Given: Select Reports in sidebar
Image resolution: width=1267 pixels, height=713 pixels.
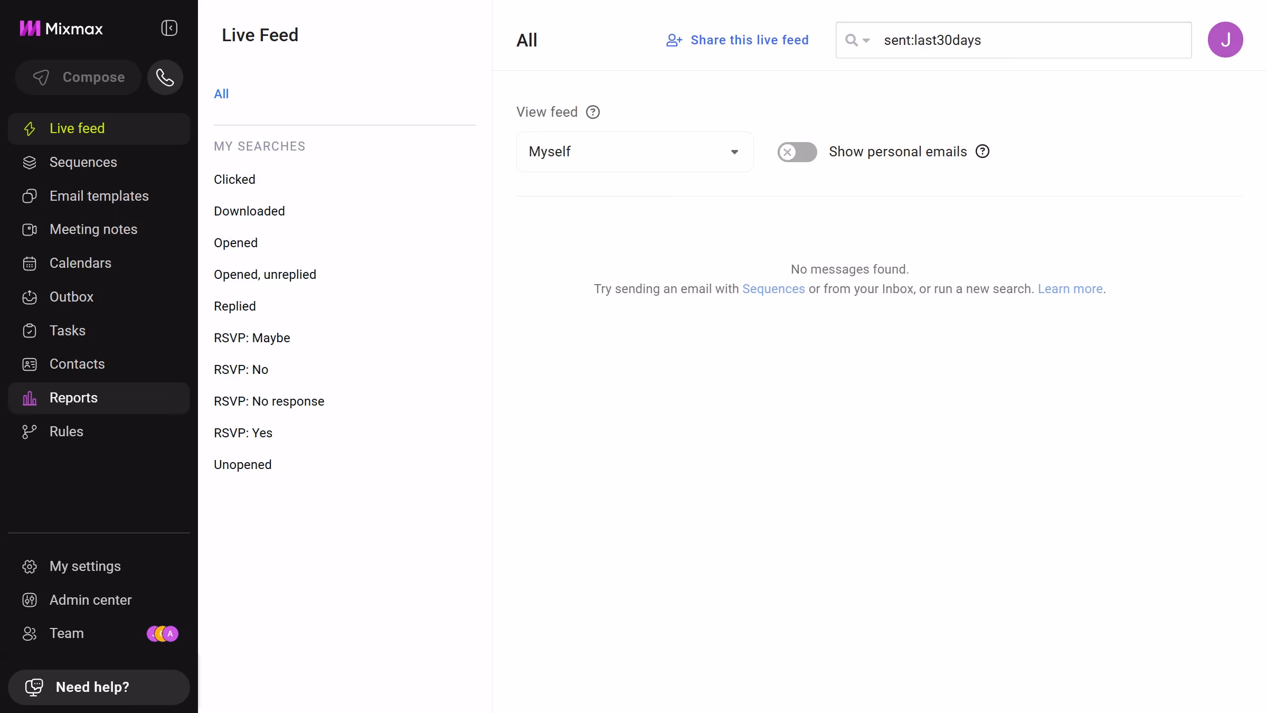Looking at the screenshot, I should point(99,398).
